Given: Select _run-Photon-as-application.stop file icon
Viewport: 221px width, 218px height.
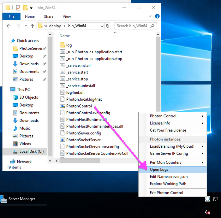Looking at the screenshot, I should 63,59.
